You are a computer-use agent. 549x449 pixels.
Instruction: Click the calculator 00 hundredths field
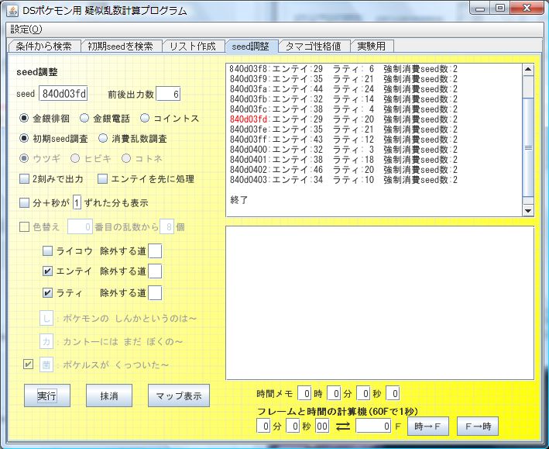tap(322, 427)
